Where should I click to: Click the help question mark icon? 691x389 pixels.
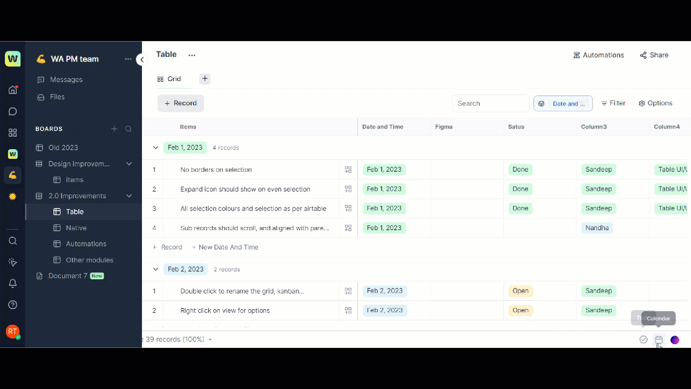(13, 305)
